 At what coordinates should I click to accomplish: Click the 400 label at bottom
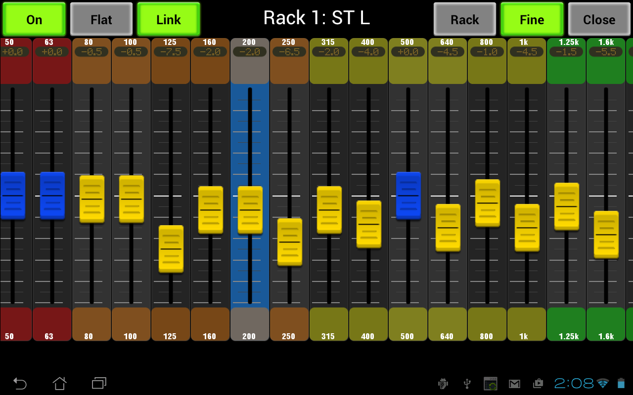[x=367, y=336]
